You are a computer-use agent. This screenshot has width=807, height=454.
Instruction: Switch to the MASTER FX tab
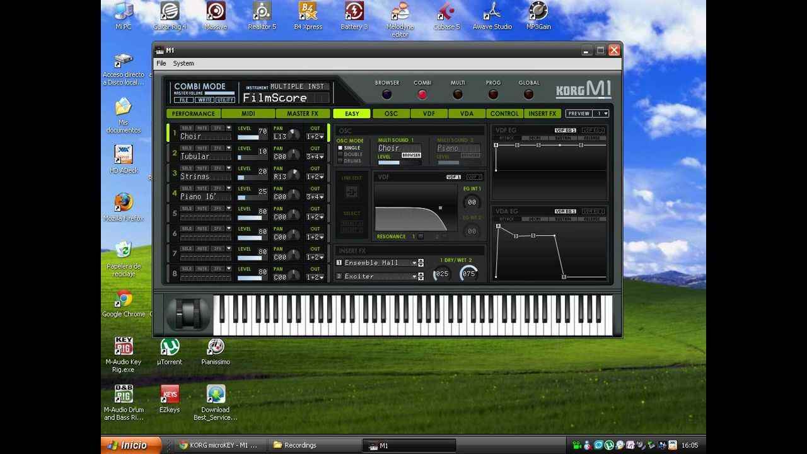click(303, 113)
